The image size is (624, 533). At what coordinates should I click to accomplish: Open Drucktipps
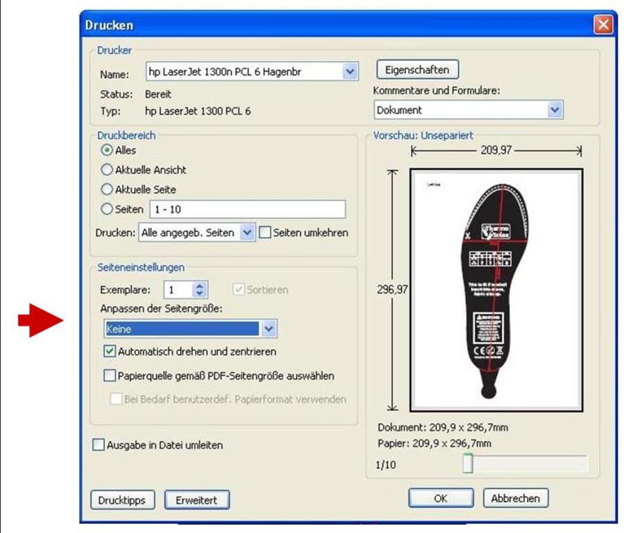coord(121,500)
